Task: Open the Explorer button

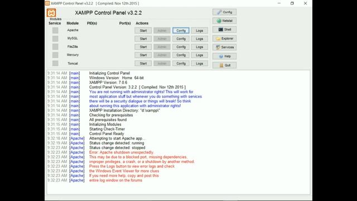Action: 224,39
